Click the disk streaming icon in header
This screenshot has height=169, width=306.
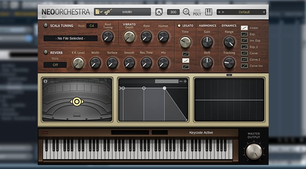click(x=159, y=12)
